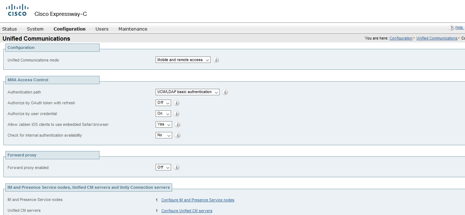Click the Unified Communications page heading

point(36,38)
